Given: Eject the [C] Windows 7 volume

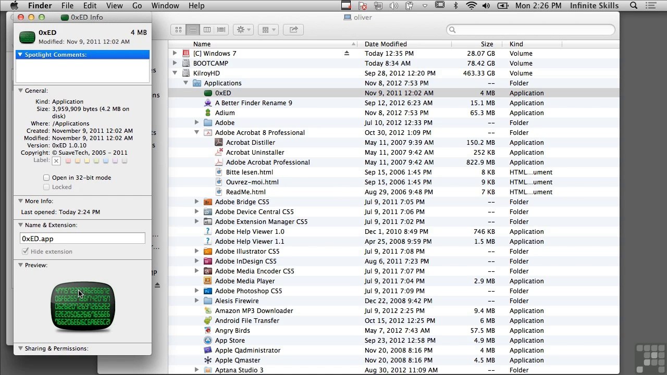Looking at the screenshot, I should pyautogui.click(x=347, y=53).
